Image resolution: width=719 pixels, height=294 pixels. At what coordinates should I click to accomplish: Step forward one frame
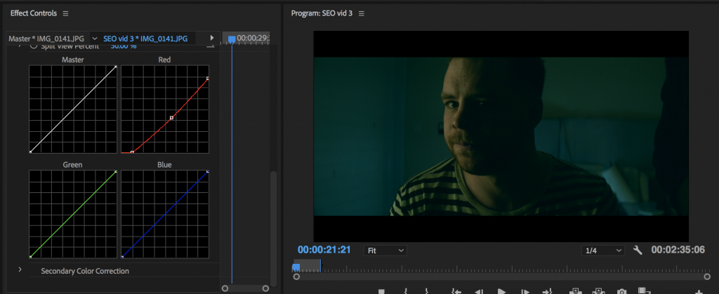tap(525, 291)
